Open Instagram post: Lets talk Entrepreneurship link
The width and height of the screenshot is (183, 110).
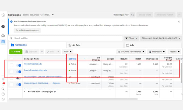[43, 77]
